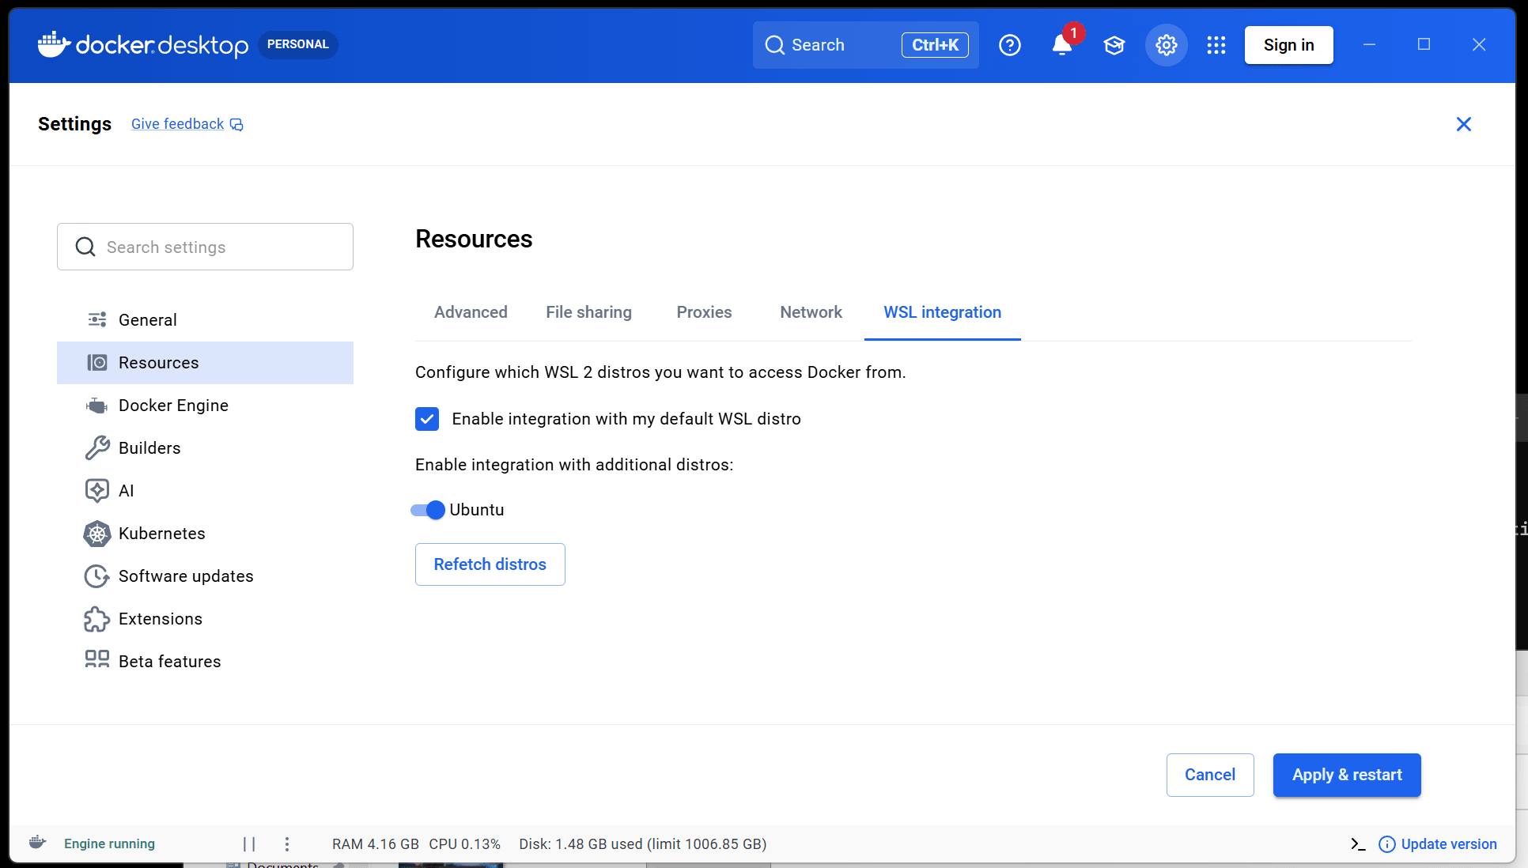The height and width of the screenshot is (868, 1528).
Task: Click the Ctrl+K shortcut badge
Action: [x=935, y=45]
